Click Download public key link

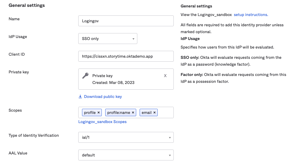103,96
